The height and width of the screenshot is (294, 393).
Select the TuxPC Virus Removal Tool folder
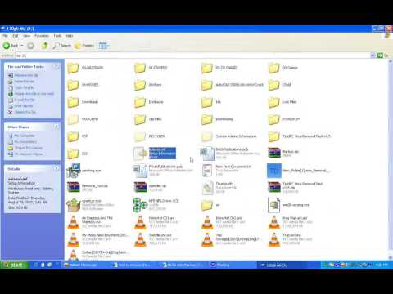point(300,136)
